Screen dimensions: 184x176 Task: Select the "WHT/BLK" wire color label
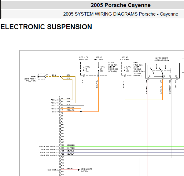click(x=71, y=148)
